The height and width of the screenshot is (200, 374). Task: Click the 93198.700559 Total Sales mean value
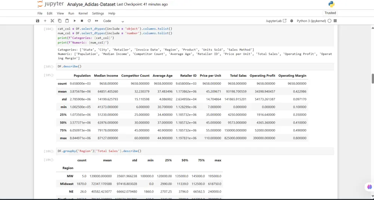(x=235, y=91)
